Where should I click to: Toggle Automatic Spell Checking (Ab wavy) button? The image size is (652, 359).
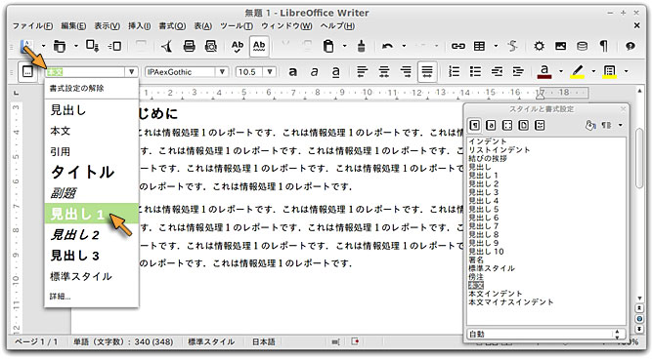click(259, 46)
